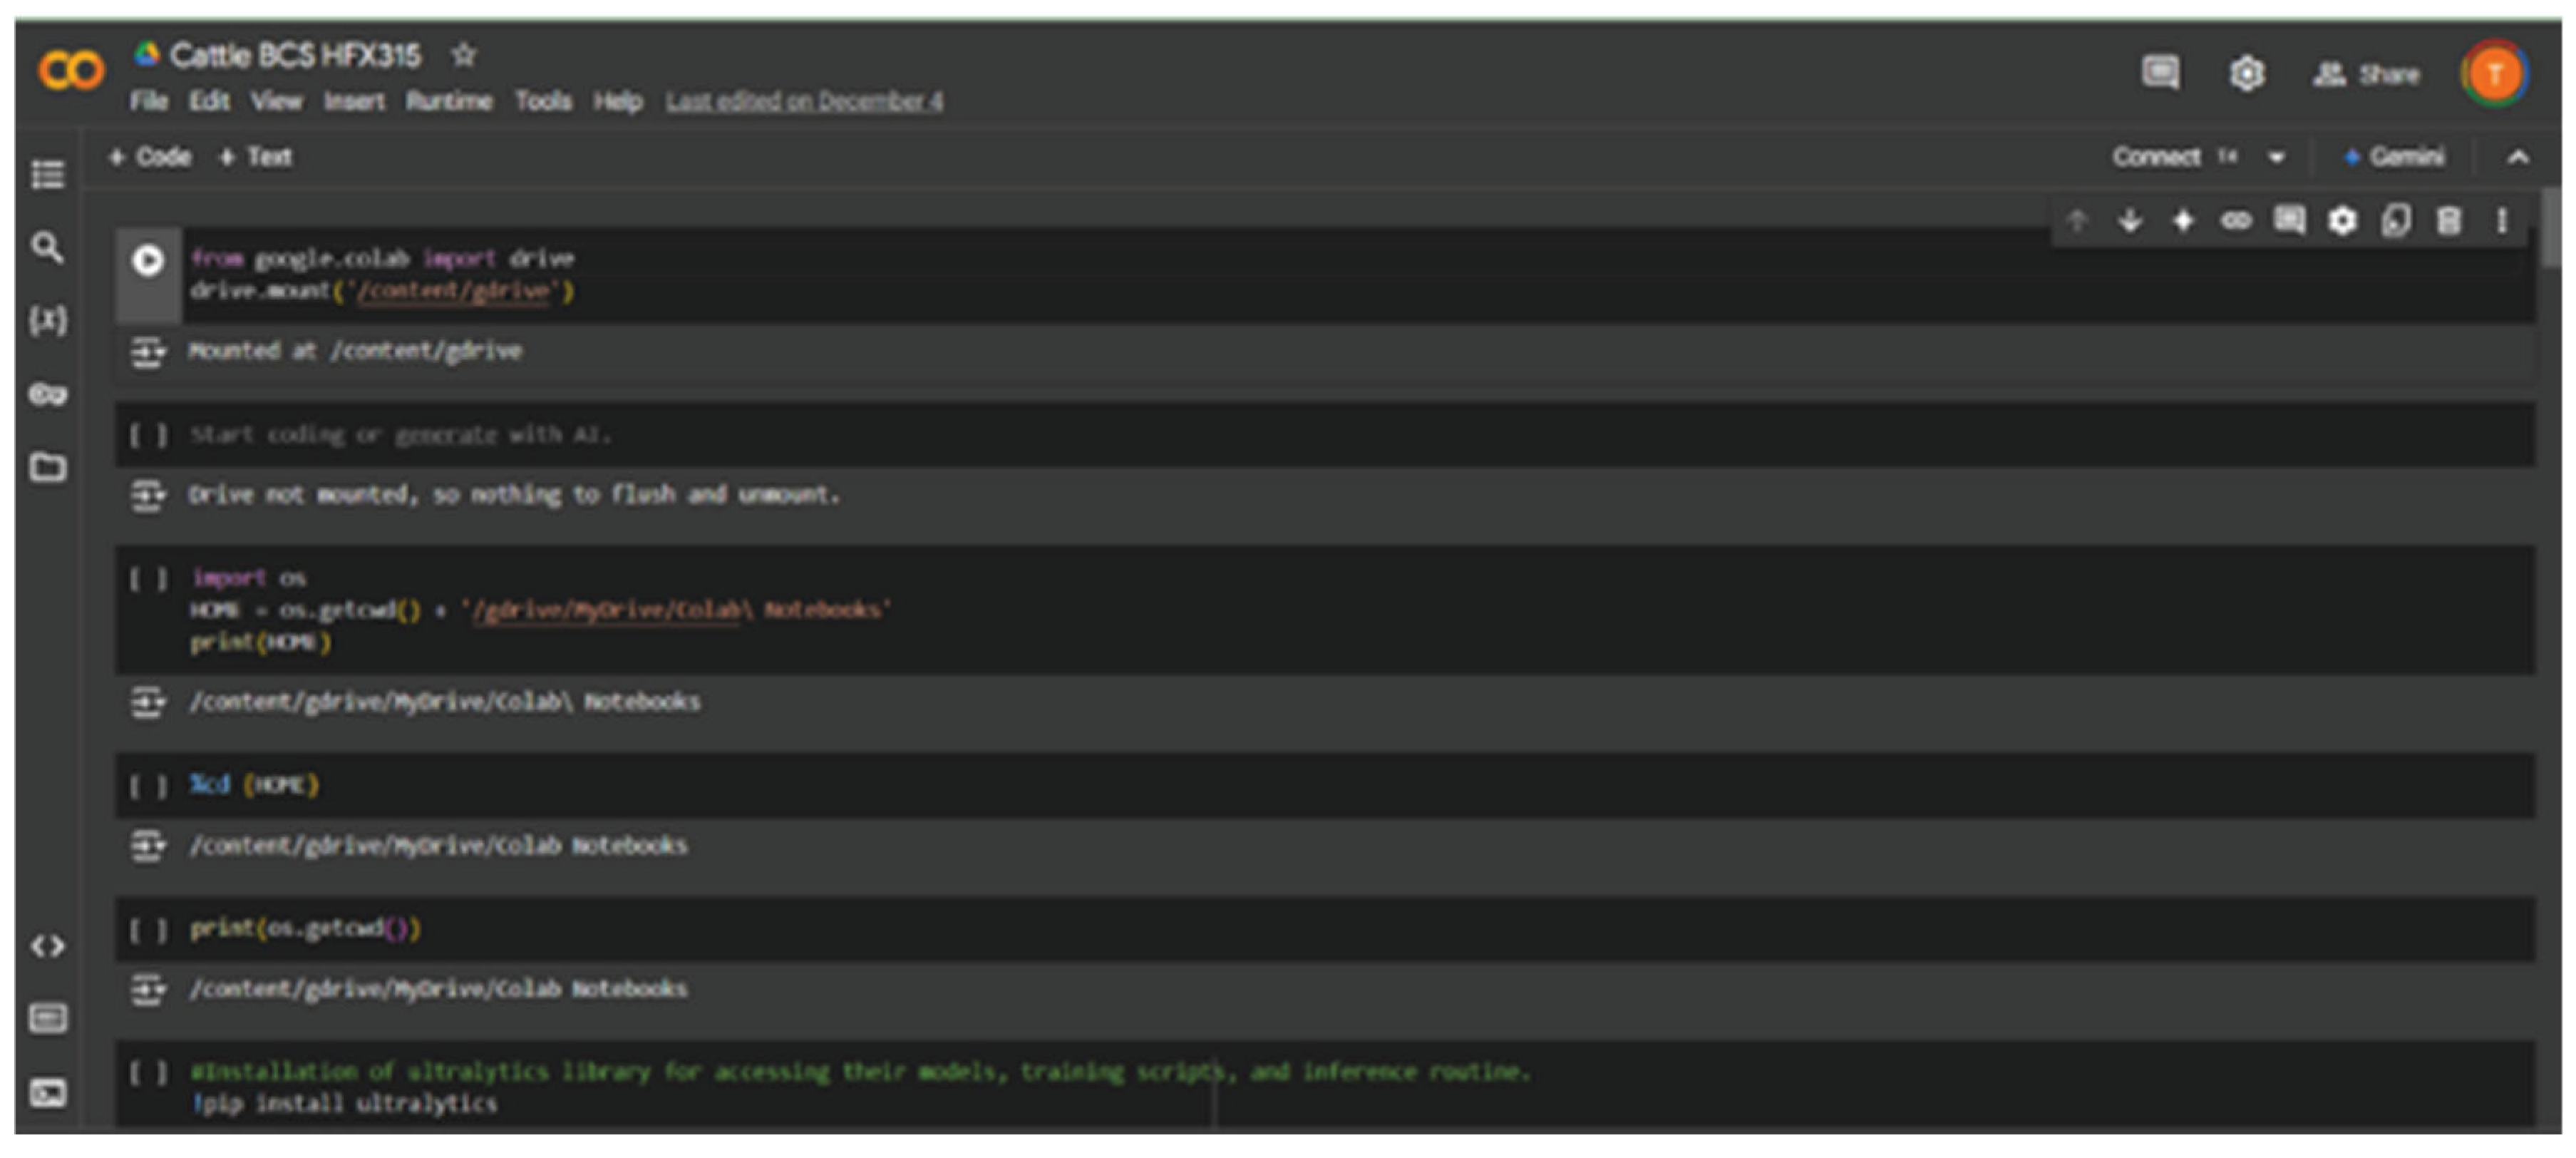This screenshot has width=2576, height=1158.
Task: Open the variables inspector panel
Action: (47, 321)
